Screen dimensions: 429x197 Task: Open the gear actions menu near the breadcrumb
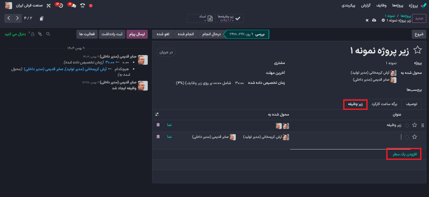383,20
